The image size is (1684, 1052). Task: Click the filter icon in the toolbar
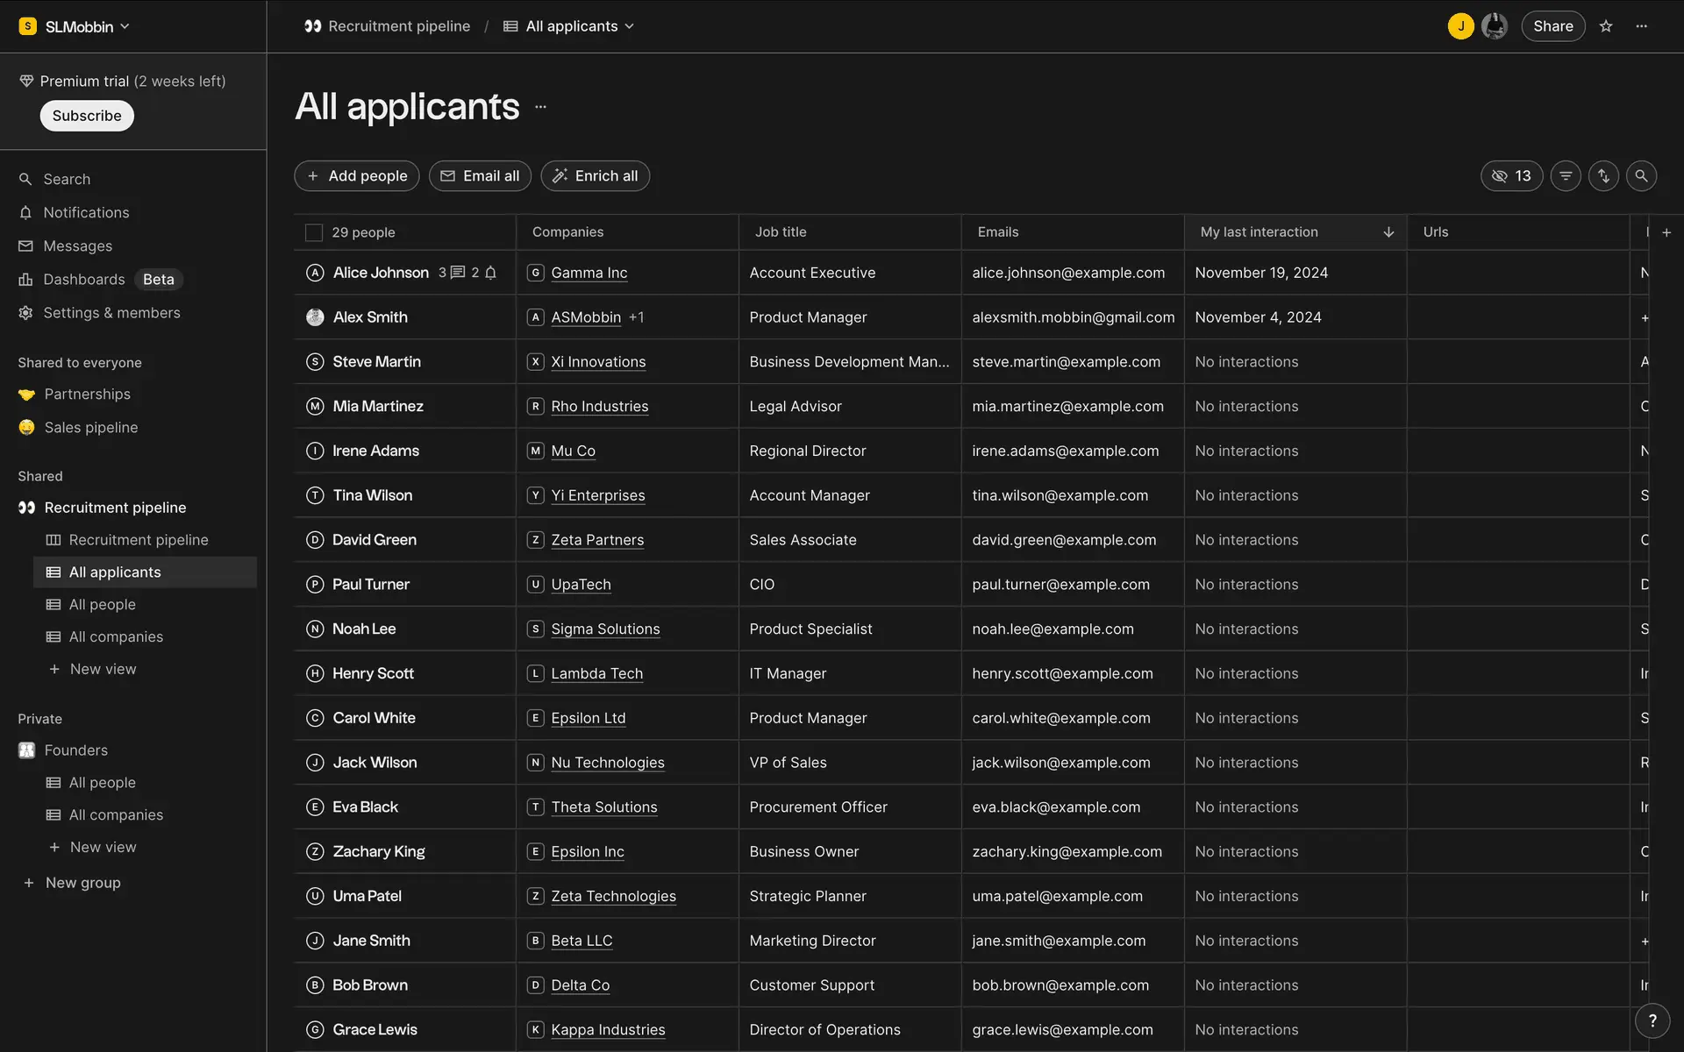1566,176
